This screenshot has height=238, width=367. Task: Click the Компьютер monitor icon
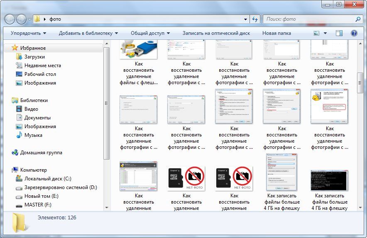(15, 170)
